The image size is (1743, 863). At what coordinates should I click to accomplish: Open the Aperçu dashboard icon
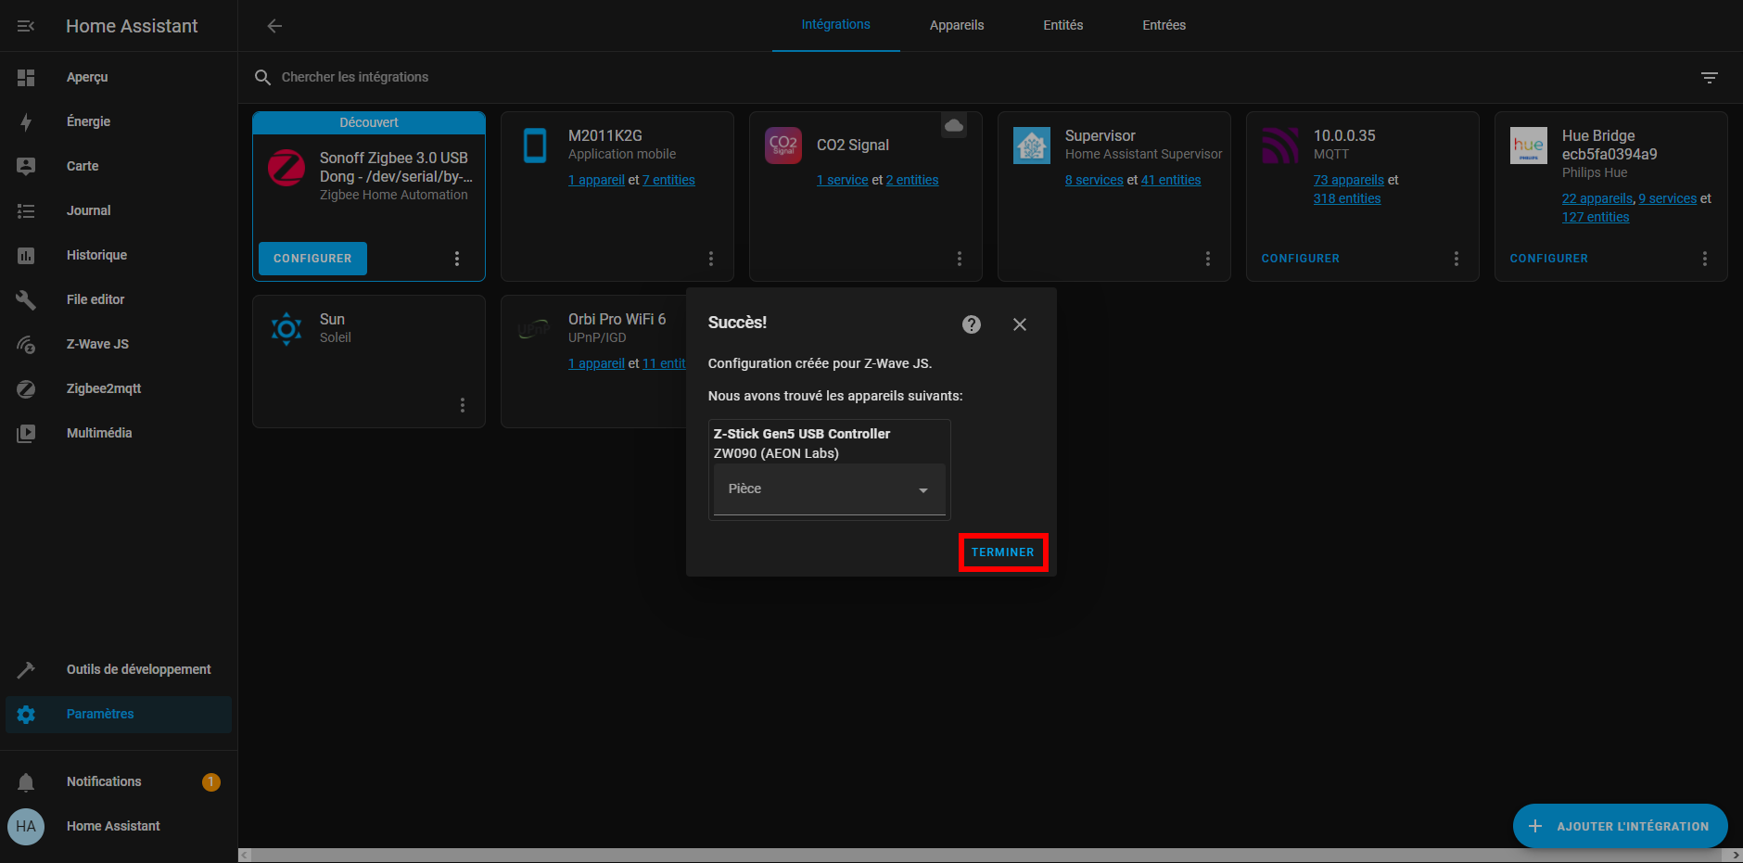[x=26, y=77]
